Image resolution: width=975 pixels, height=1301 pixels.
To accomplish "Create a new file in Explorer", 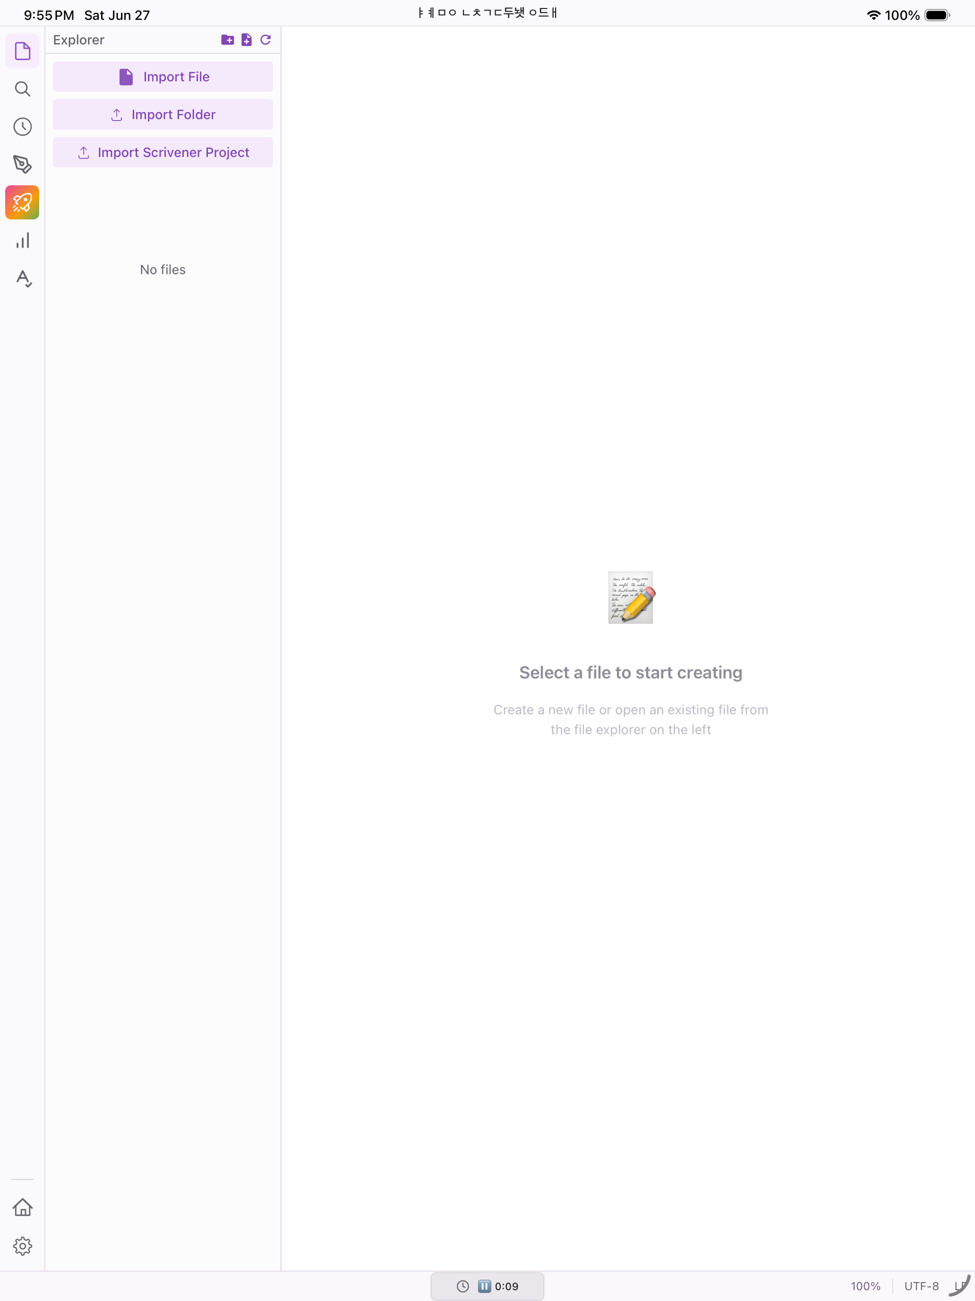I will pyautogui.click(x=247, y=40).
